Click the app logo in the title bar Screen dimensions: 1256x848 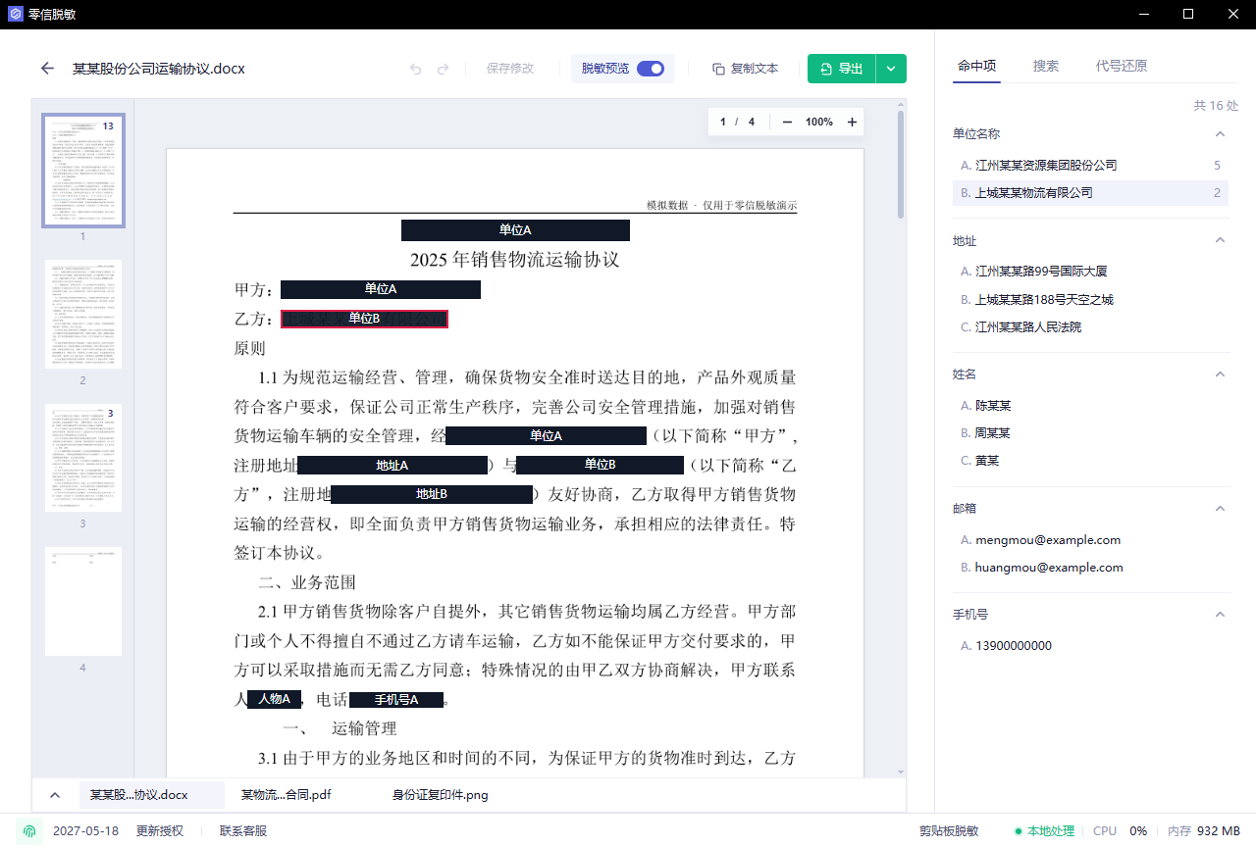pos(15,14)
